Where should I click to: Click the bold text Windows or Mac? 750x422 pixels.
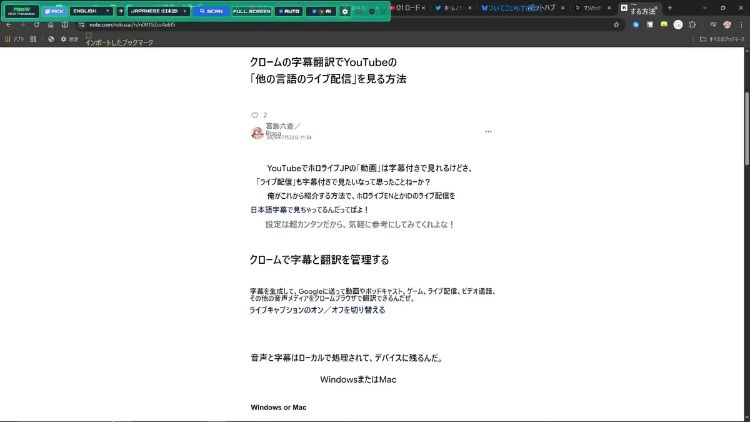pos(278,408)
